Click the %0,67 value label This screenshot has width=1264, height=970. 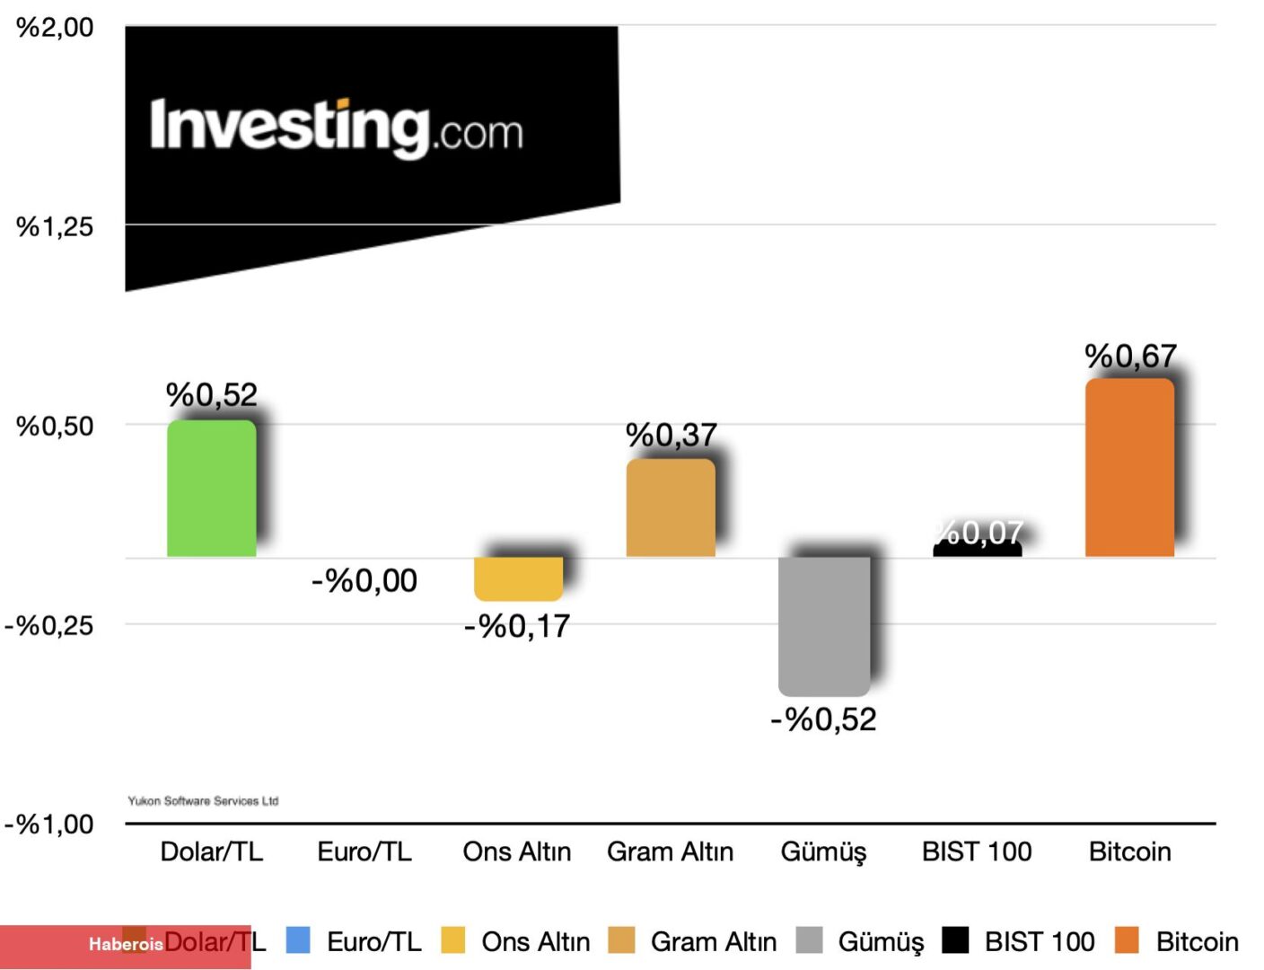coord(1130,357)
